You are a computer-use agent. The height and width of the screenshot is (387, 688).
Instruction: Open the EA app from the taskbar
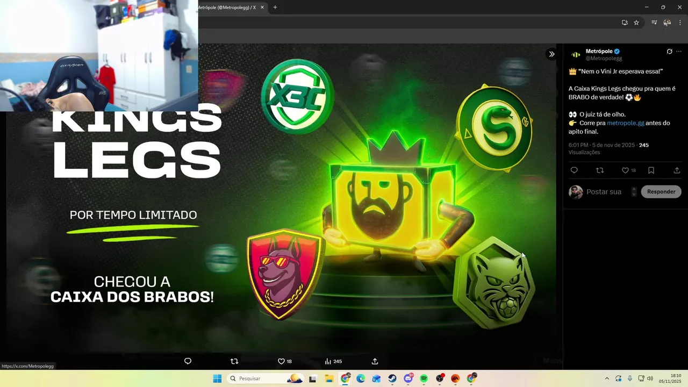455,378
